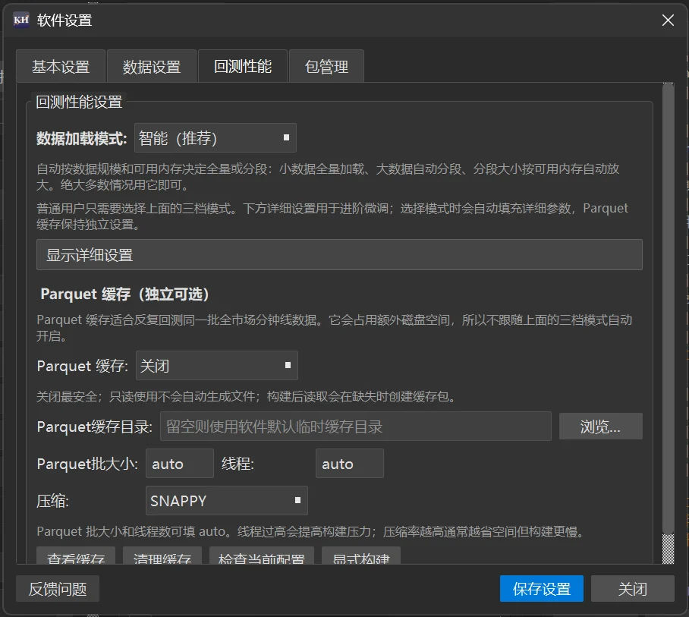Open the 压缩 SNAPPY dropdown

pyautogui.click(x=227, y=501)
